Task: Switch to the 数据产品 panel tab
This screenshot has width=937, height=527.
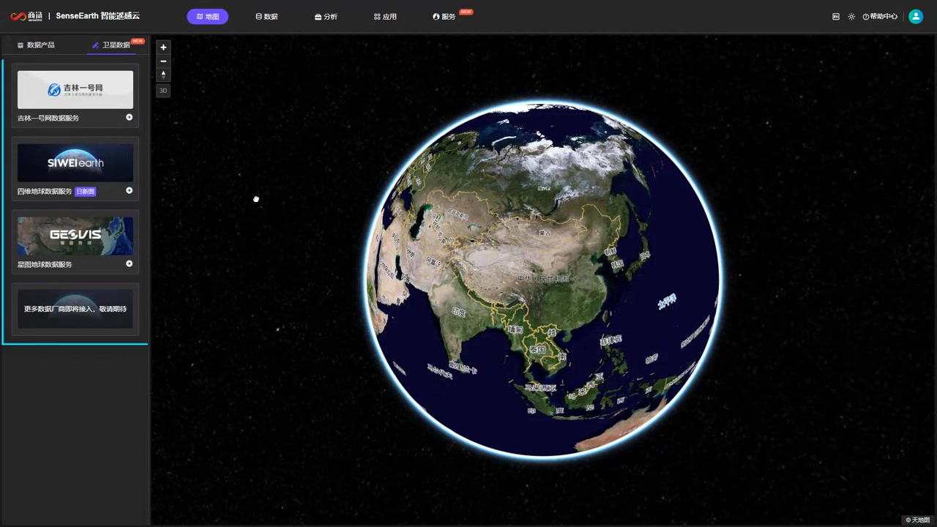Action: pyautogui.click(x=36, y=45)
